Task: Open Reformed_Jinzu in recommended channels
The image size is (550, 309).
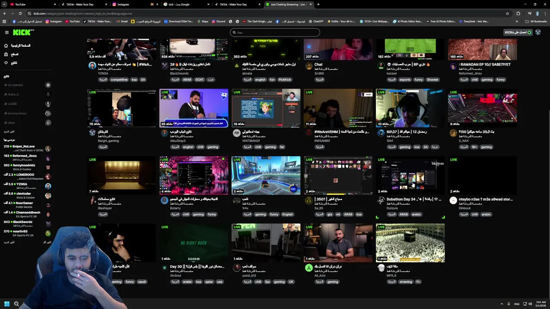Action: point(27,158)
